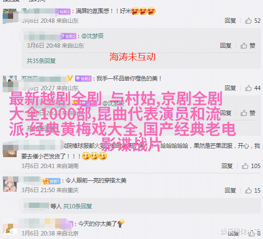The height and width of the screenshot is (239, 263).
Task: Reply to the comment from 重庆
Action: pyautogui.click(x=230, y=190)
